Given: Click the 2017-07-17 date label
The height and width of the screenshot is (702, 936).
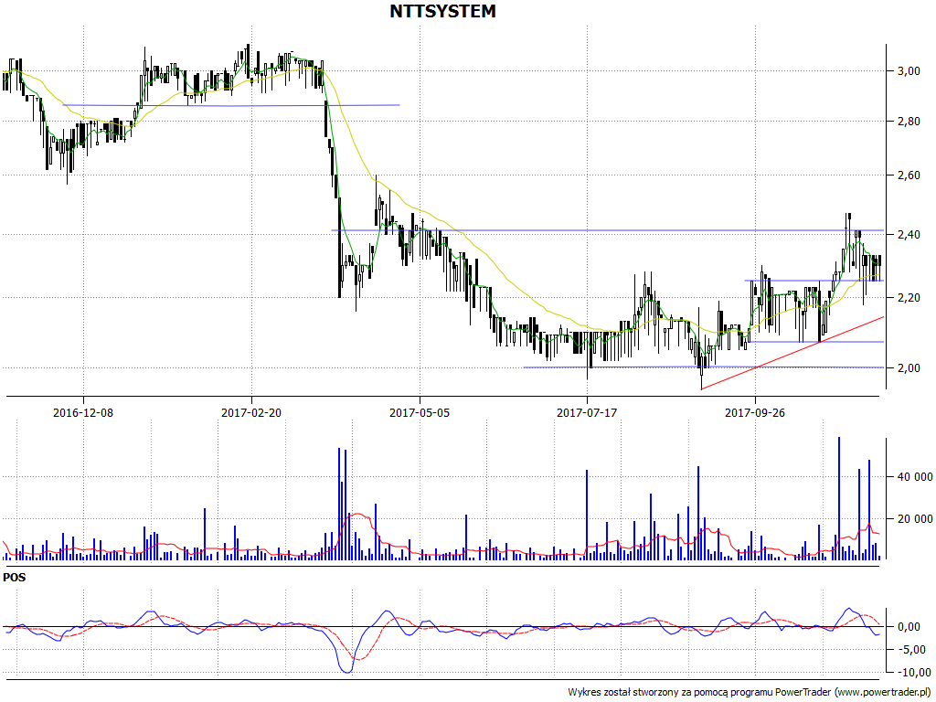Looking at the screenshot, I should click(x=587, y=412).
